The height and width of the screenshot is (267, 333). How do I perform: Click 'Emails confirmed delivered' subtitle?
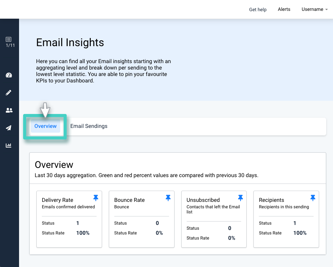point(68,207)
